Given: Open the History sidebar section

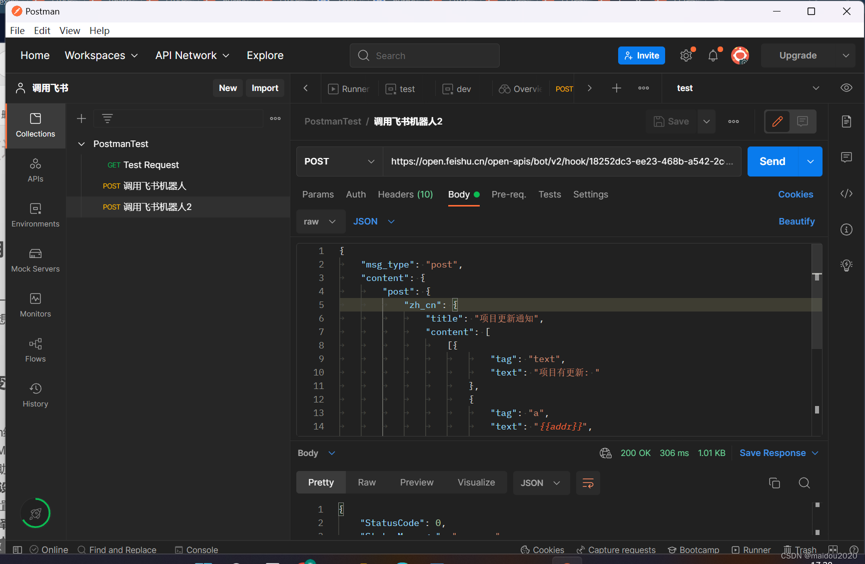Looking at the screenshot, I should pos(35,395).
